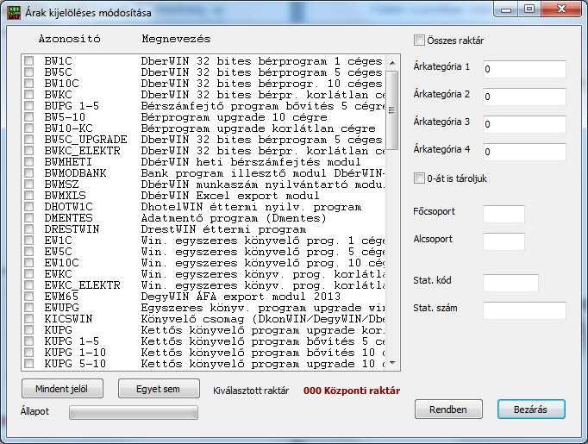Confirm with the Rendben button
This screenshot has height=444, width=588.
click(448, 410)
